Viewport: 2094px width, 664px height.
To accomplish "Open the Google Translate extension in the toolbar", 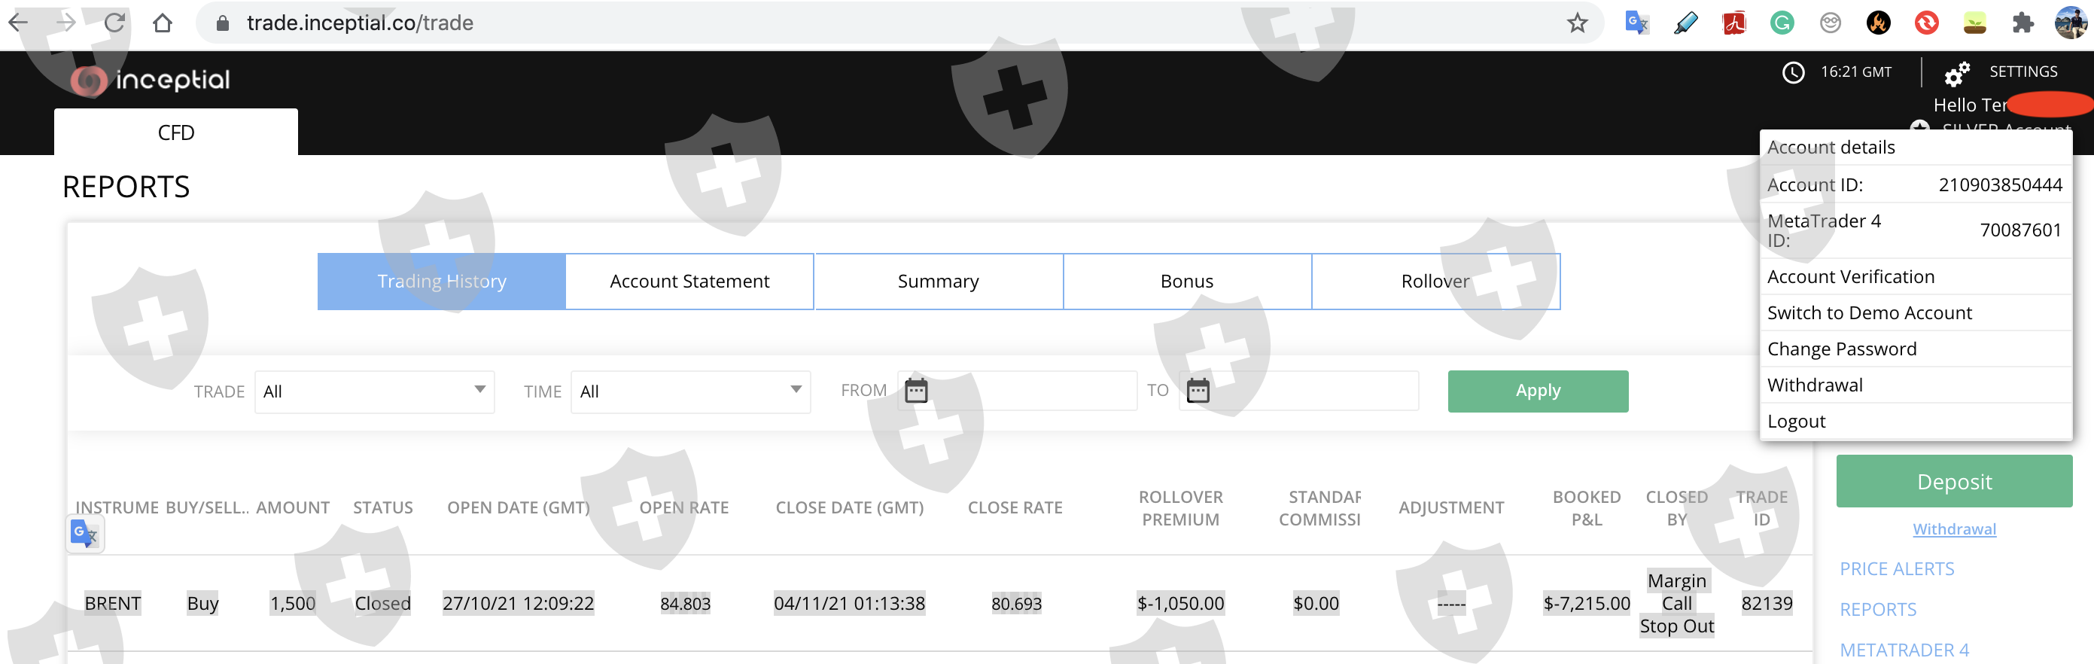I will [x=1636, y=23].
